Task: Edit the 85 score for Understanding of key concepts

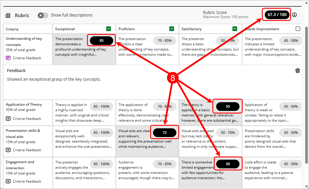Action: coord(101,41)
